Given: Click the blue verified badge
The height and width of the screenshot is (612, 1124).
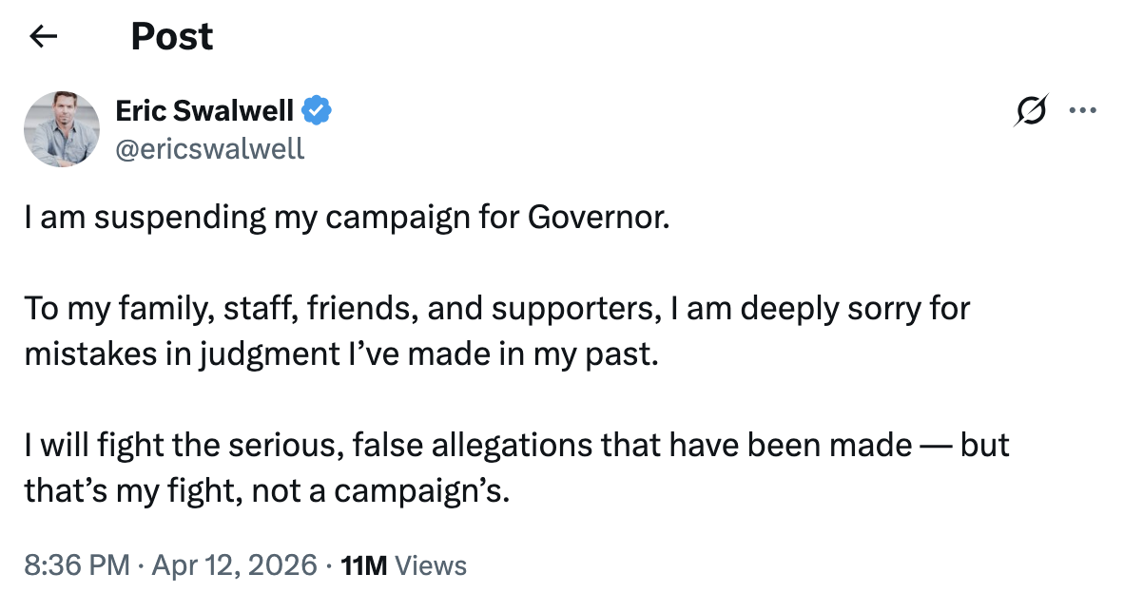Looking at the screenshot, I should click(317, 111).
